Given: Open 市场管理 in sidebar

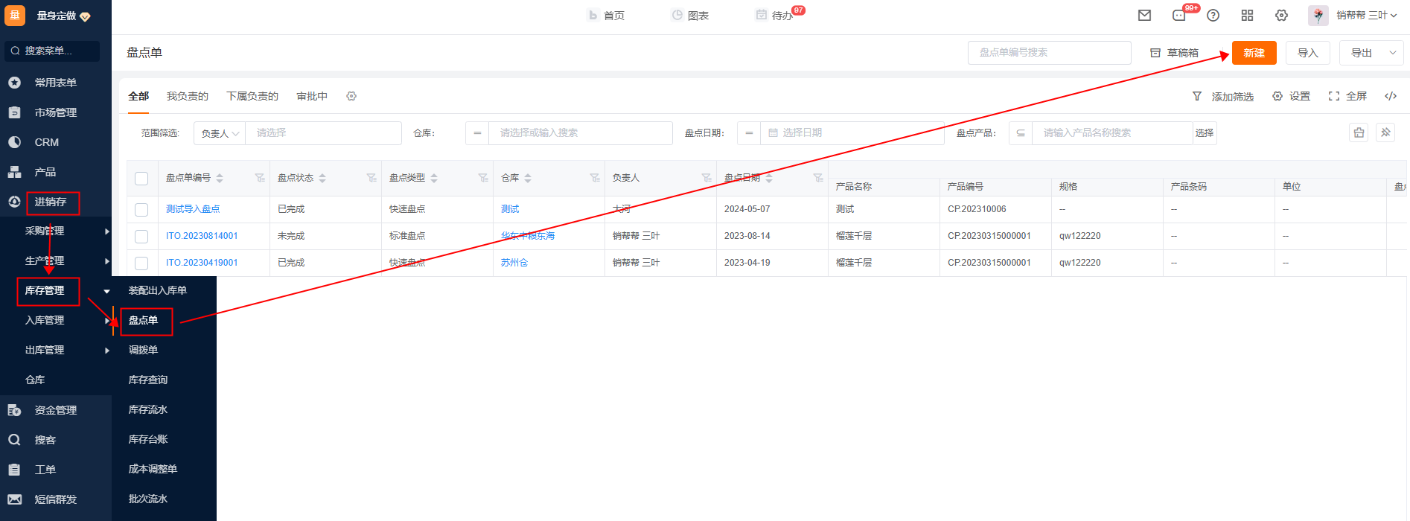Looking at the screenshot, I should pyautogui.click(x=56, y=112).
